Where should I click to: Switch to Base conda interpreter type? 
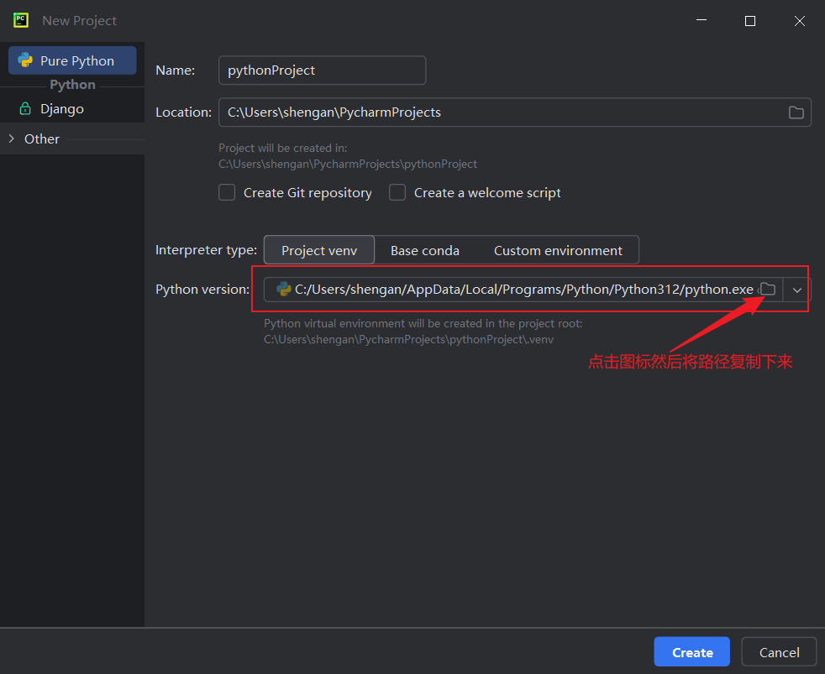click(424, 250)
